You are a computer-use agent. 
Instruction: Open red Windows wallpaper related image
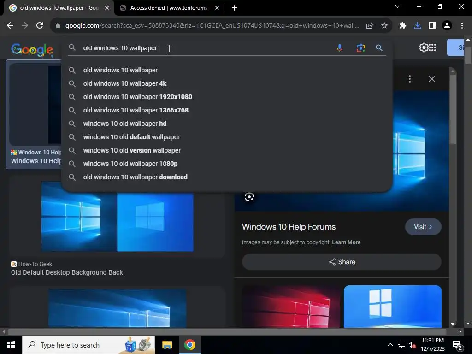[291, 307]
